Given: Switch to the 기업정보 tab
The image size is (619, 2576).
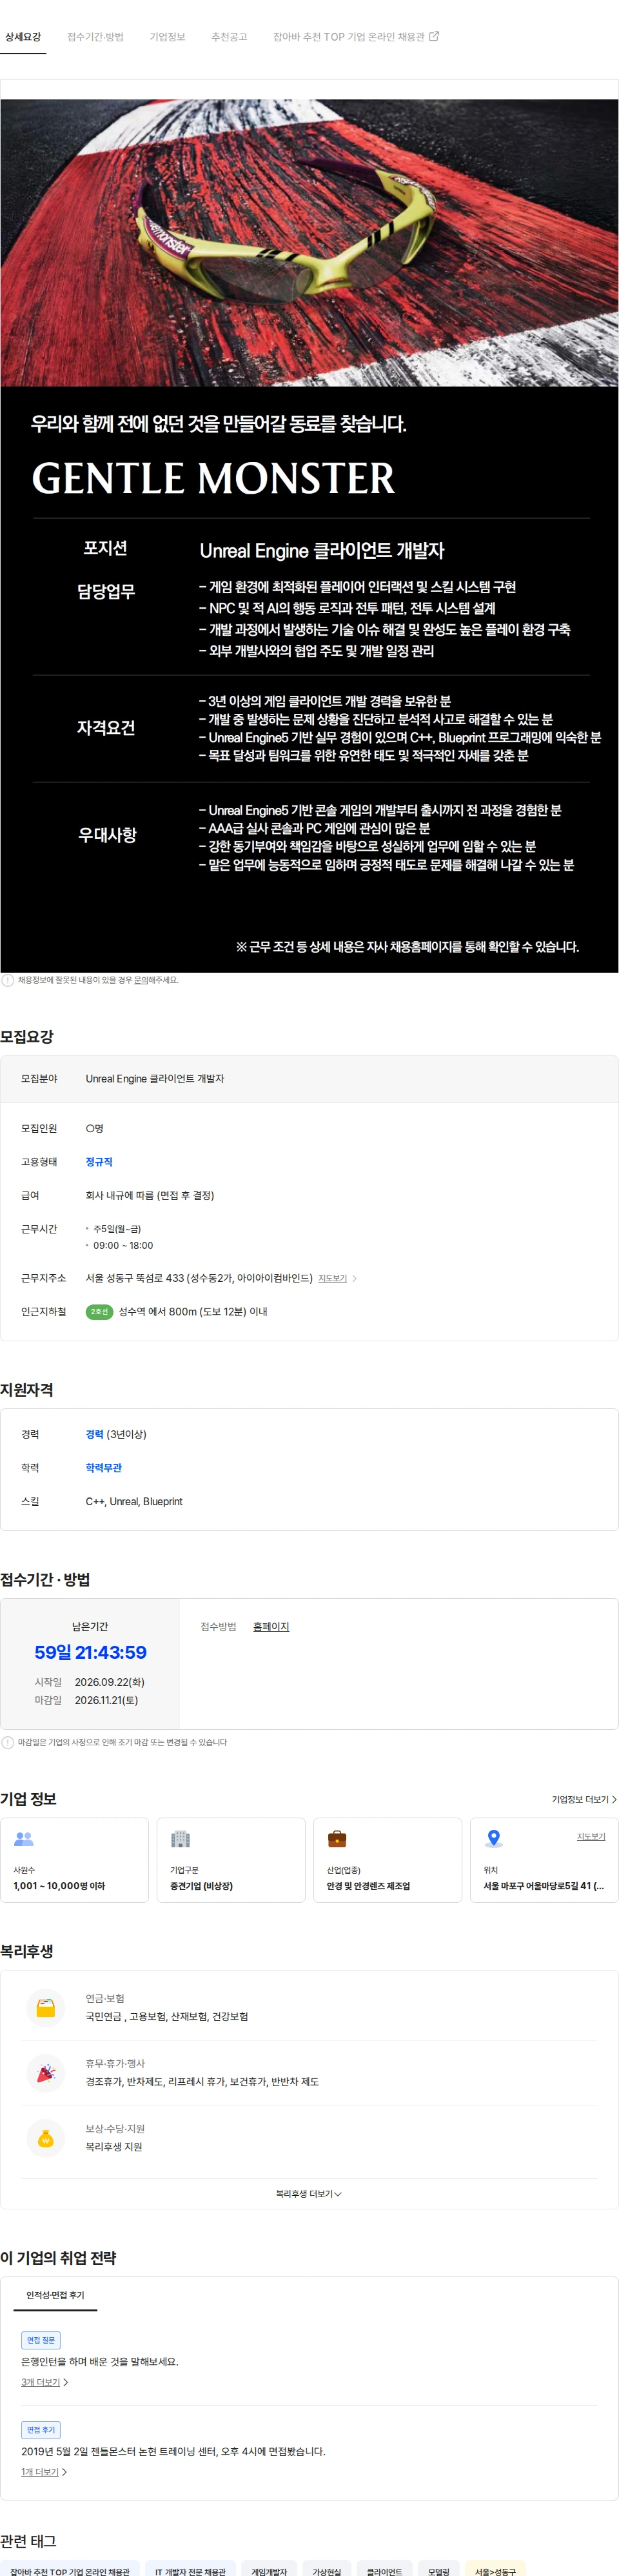Looking at the screenshot, I should 167,37.
